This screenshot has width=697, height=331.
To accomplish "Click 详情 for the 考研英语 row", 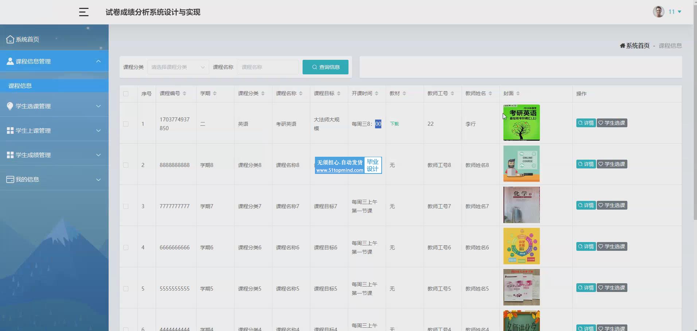I will pyautogui.click(x=586, y=123).
